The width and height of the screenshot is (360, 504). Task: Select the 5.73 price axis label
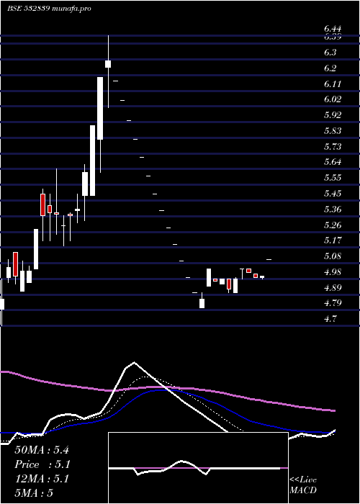point(332,147)
